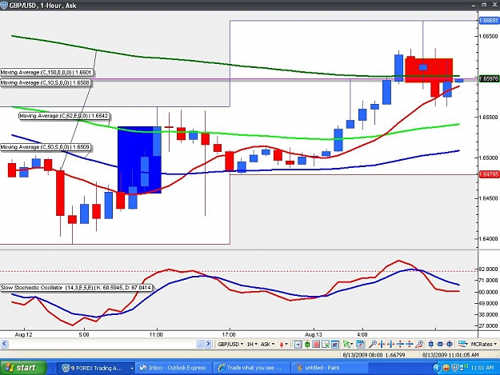
Task: Click the system tray clock 11:01 AM
Action: pos(482,368)
